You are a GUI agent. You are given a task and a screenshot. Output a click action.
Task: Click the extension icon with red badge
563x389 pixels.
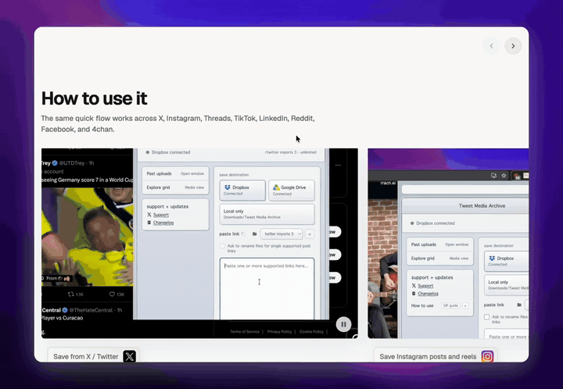[517, 176]
